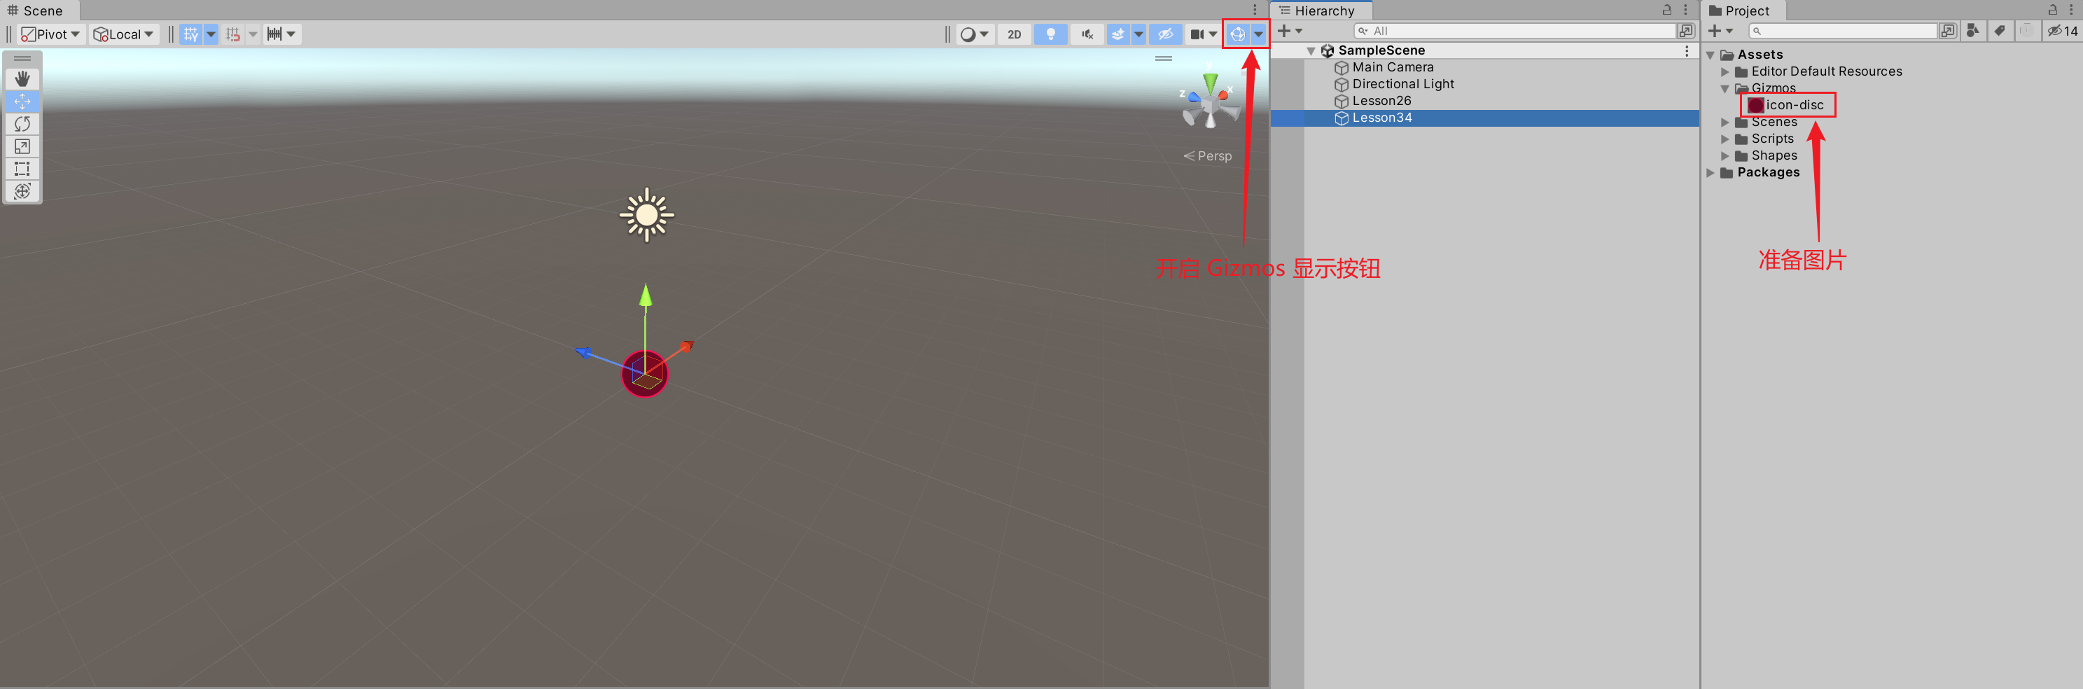Select the Scale tool
The width and height of the screenshot is (2083, 689).
tap(22, 146)
